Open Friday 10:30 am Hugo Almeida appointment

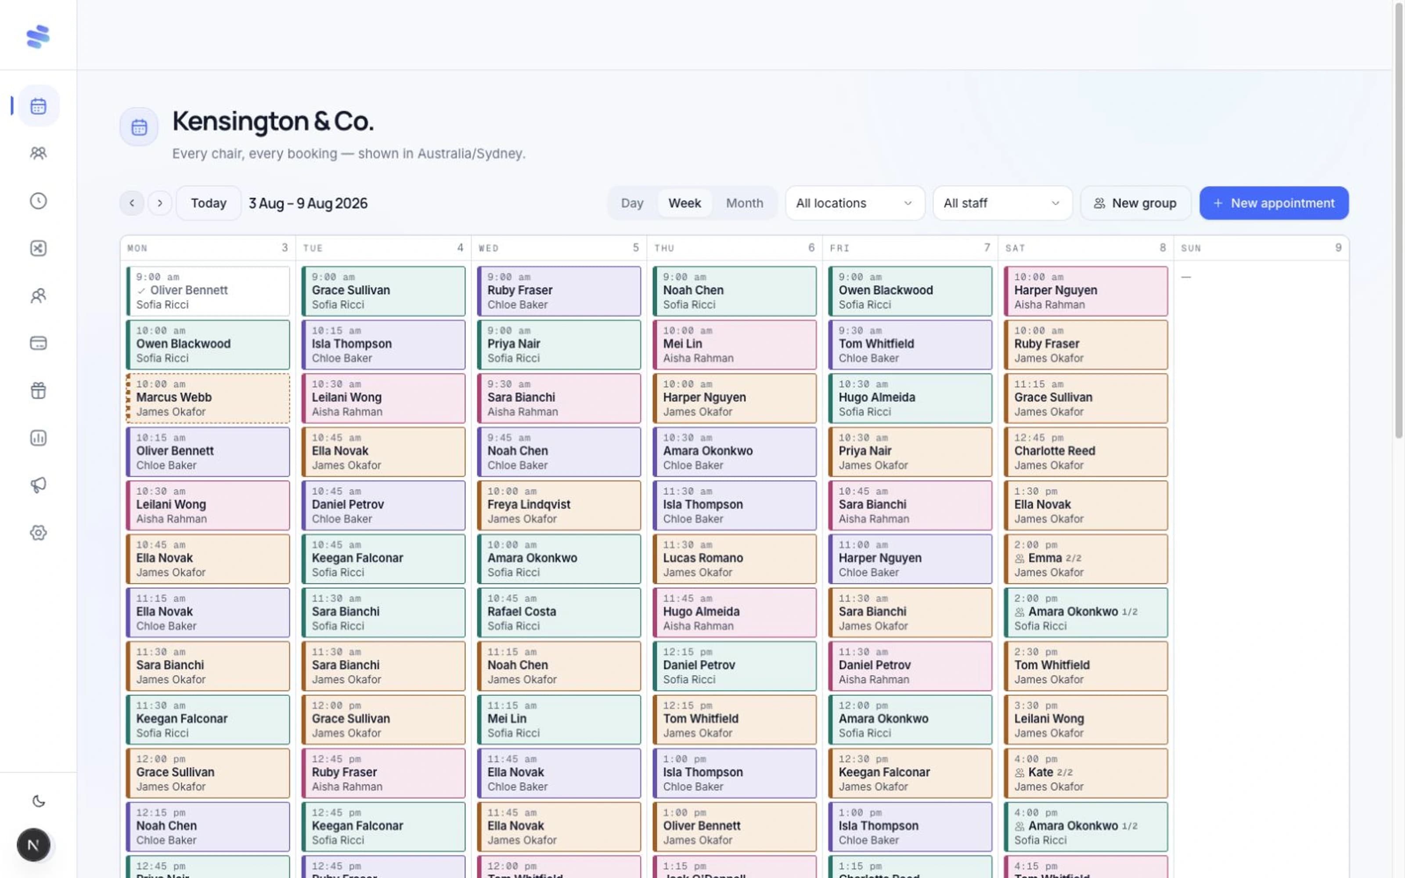click(910, 398)
